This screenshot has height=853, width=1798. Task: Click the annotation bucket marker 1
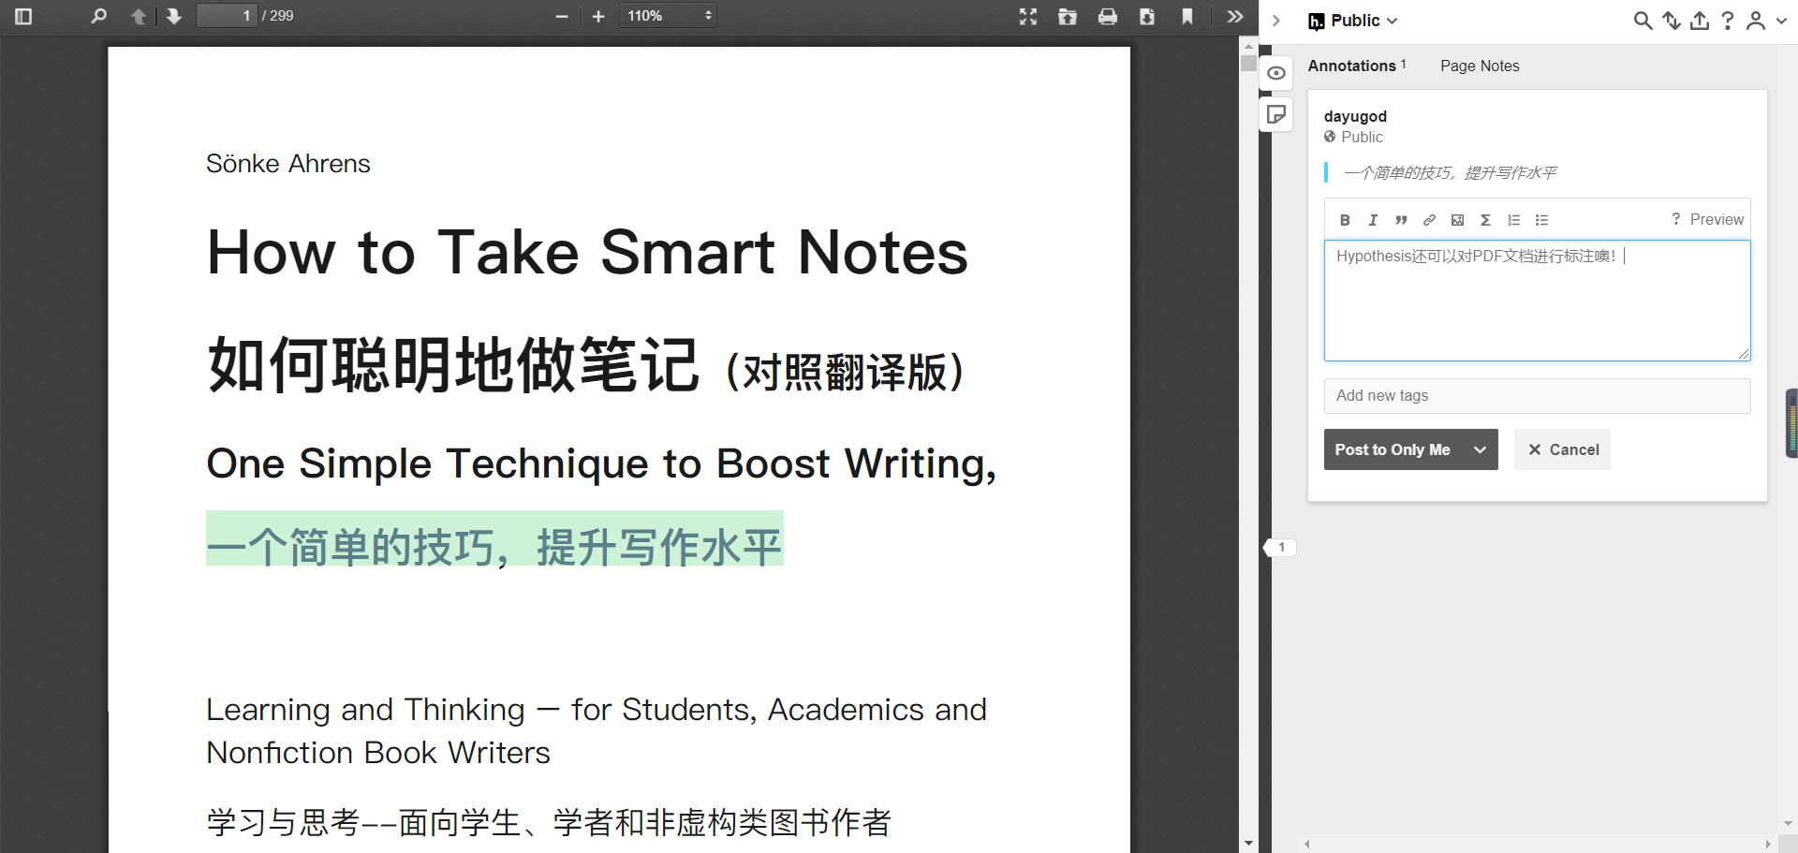[x=1280, y=547]
